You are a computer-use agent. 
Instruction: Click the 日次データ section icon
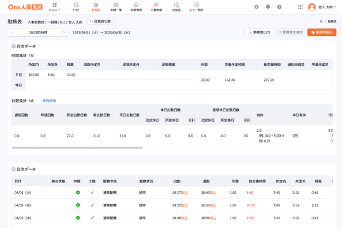coord(13,169)
